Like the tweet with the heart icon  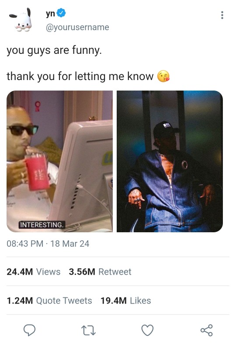[x=147, y=330]
